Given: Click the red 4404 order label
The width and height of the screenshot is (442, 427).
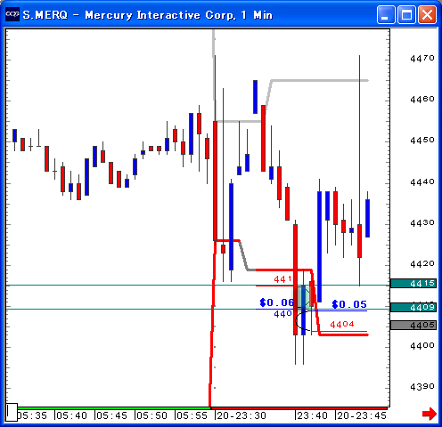Looking at the screenshot, I should pos(342,324).
